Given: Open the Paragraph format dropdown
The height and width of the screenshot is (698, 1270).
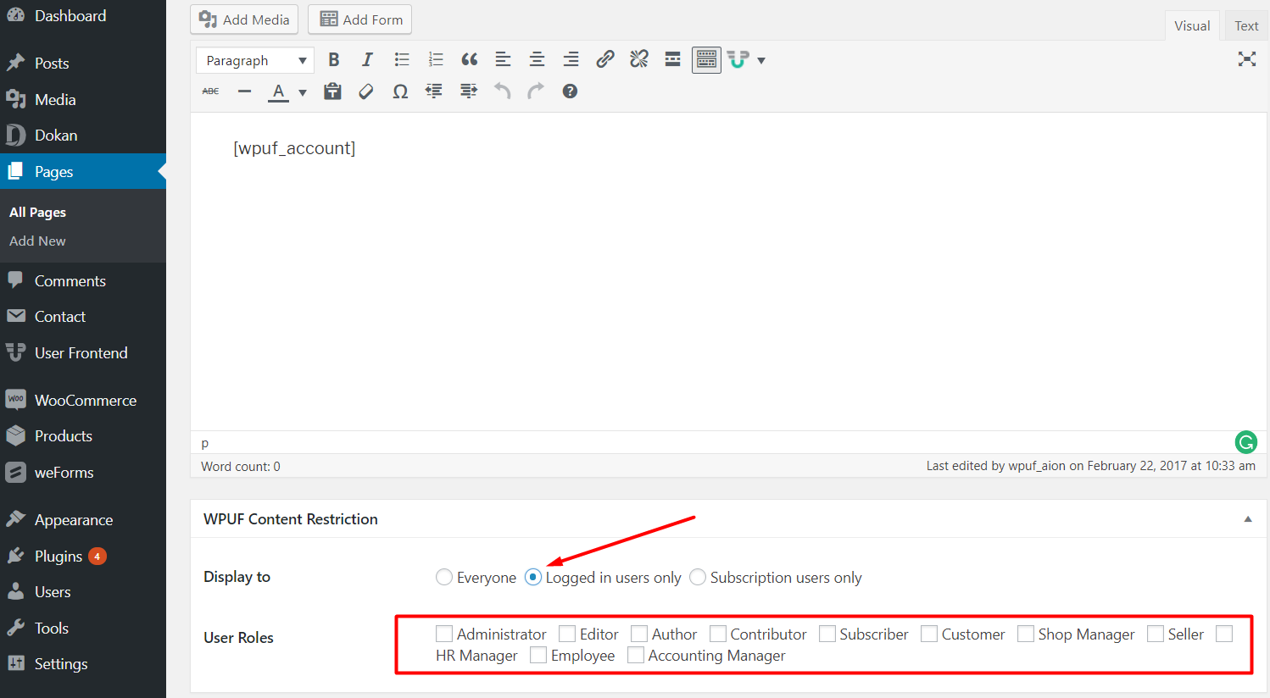Looking at the screenshot, I should 255,60.
